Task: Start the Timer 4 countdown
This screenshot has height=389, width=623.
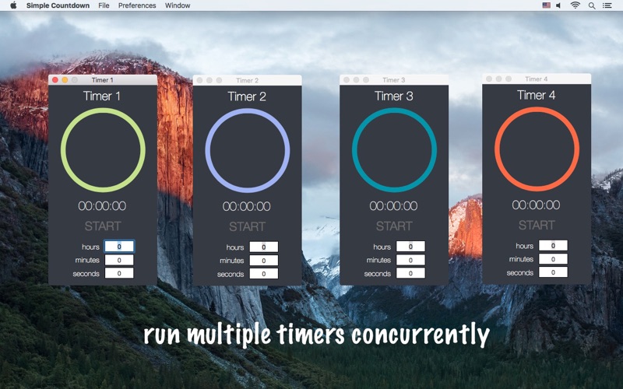Action: click(x=537, y=225)
